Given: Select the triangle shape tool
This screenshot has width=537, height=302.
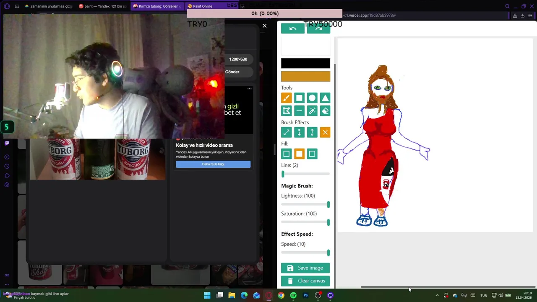Looking at the screenshot, I should pos(325,98).
